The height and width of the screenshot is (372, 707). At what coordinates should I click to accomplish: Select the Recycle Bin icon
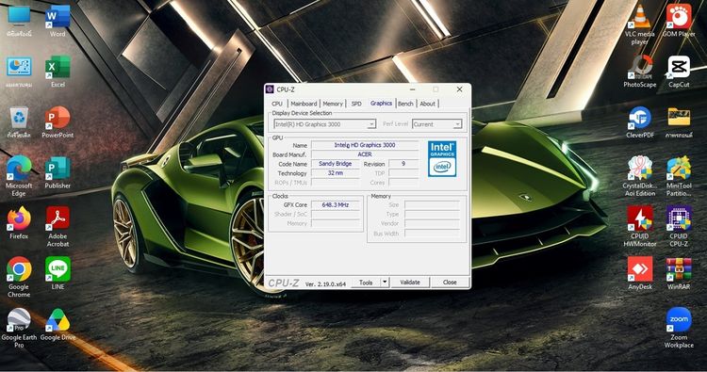coord(19,121)
